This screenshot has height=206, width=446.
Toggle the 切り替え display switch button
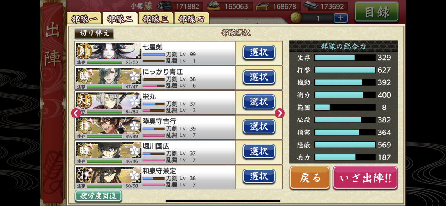point(94,33)
